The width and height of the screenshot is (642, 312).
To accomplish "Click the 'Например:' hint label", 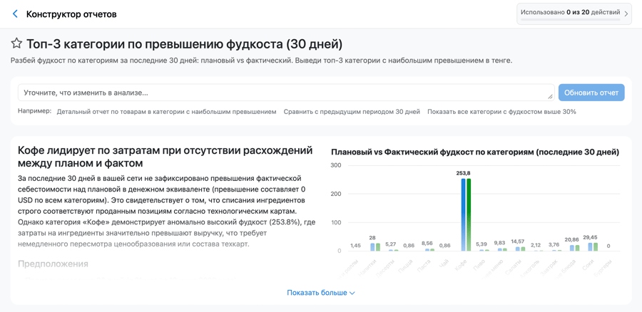I will coord(35,111).
